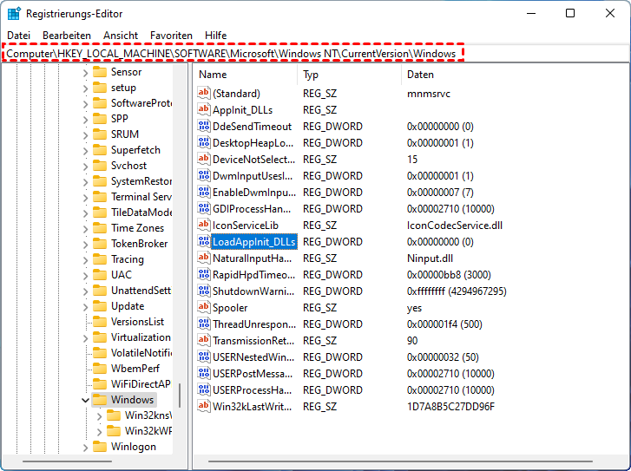Click the 0xffffffff (4294967295) data cell
Image resolution: width=631 pixels, height=471 pixels.
point(457,291)
